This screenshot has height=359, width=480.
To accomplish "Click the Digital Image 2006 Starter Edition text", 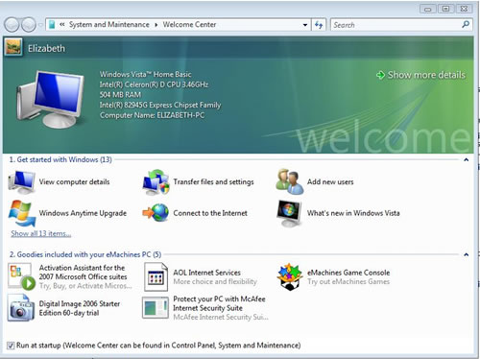I will point(80,308).
